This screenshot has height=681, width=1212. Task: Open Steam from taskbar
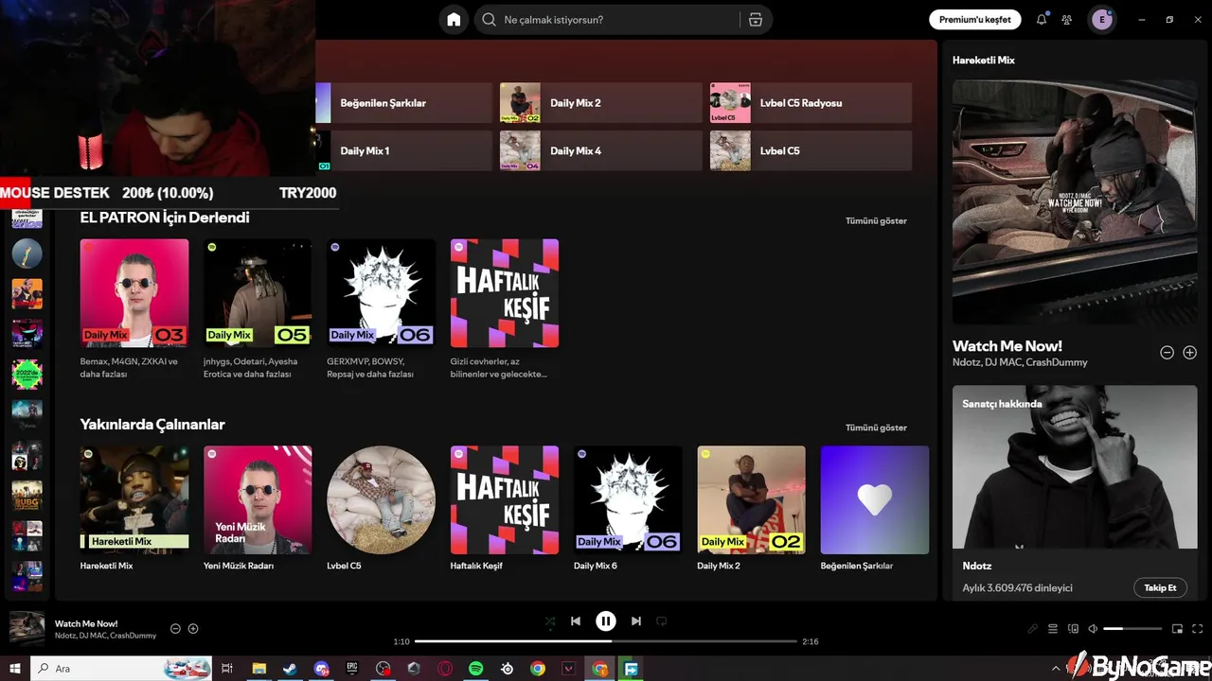290,669
